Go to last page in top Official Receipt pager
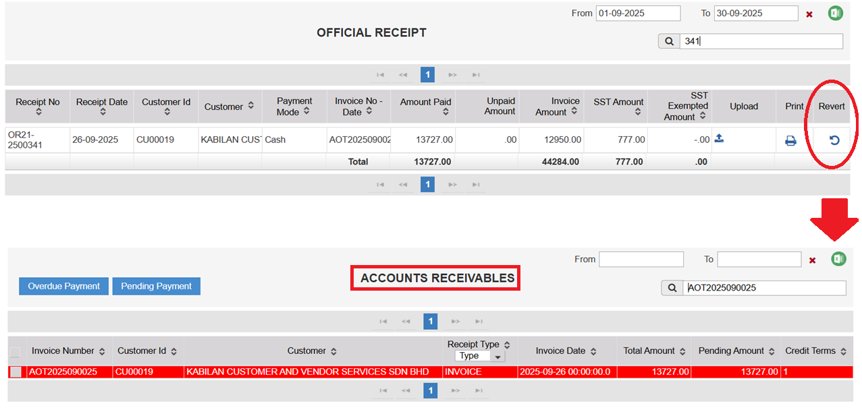Viewport: 862px width, 408px height. [x=476, y=75]
